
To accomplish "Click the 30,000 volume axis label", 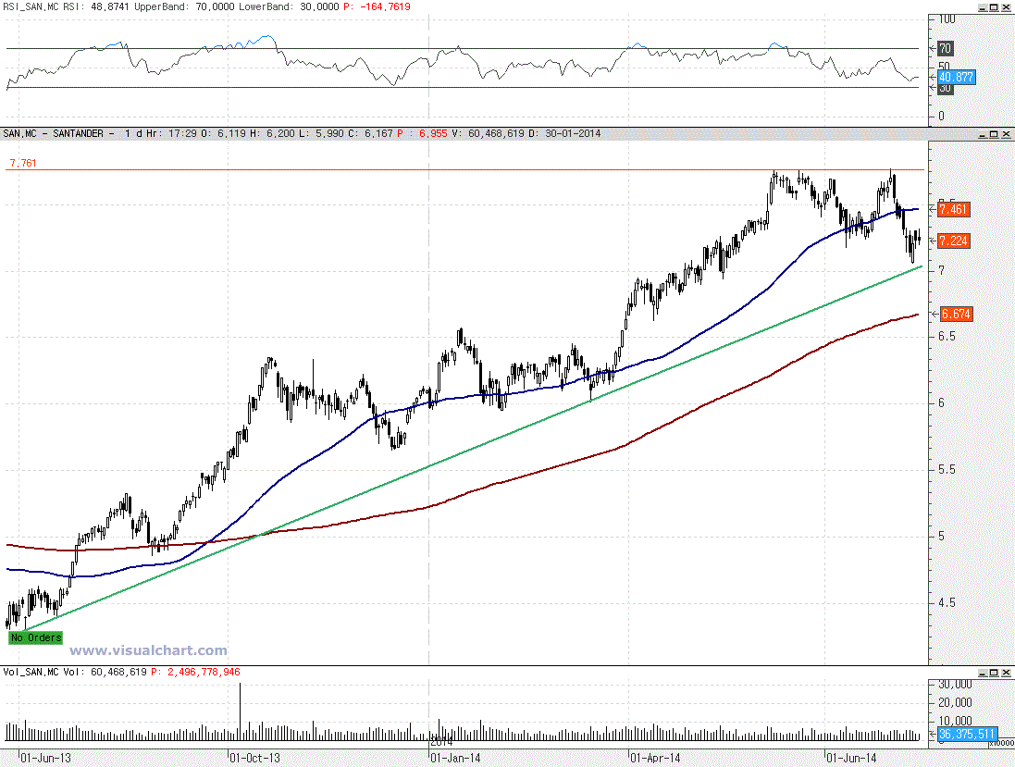I will pyautogui.click(x=955, y=684).
